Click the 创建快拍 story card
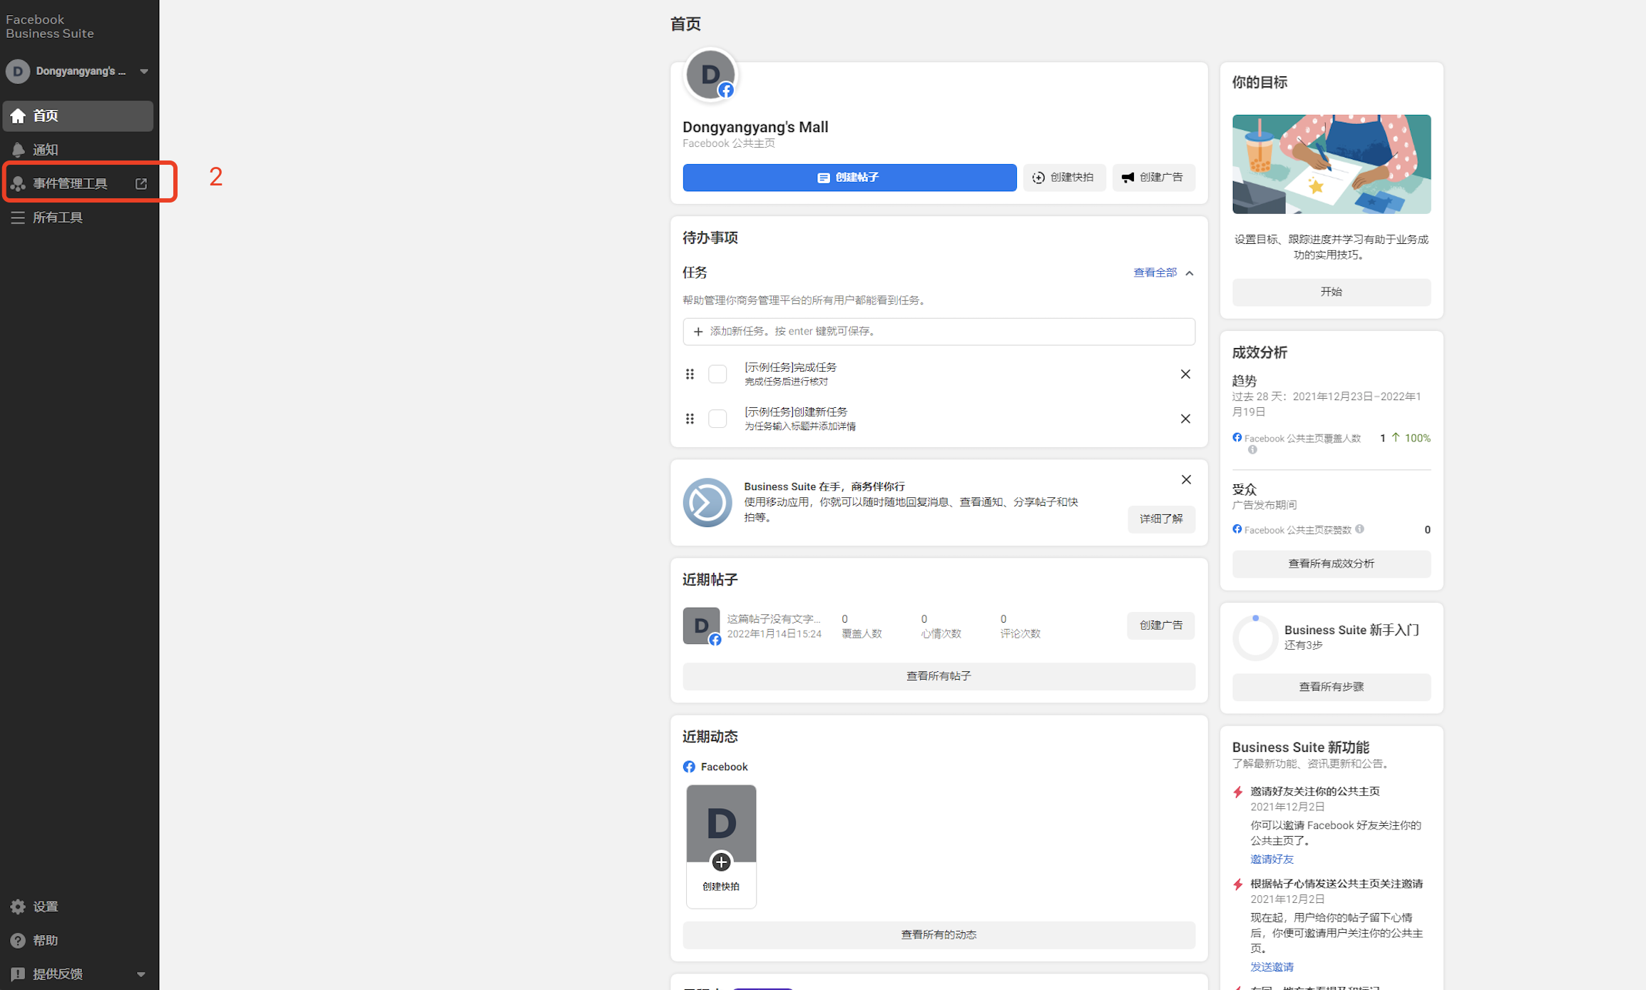Viewport: 1646px width, 990px height. tap(721, 847)
